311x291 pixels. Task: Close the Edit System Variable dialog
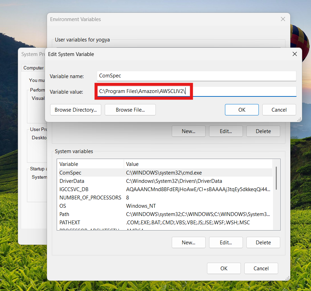(x=294, y=54)
